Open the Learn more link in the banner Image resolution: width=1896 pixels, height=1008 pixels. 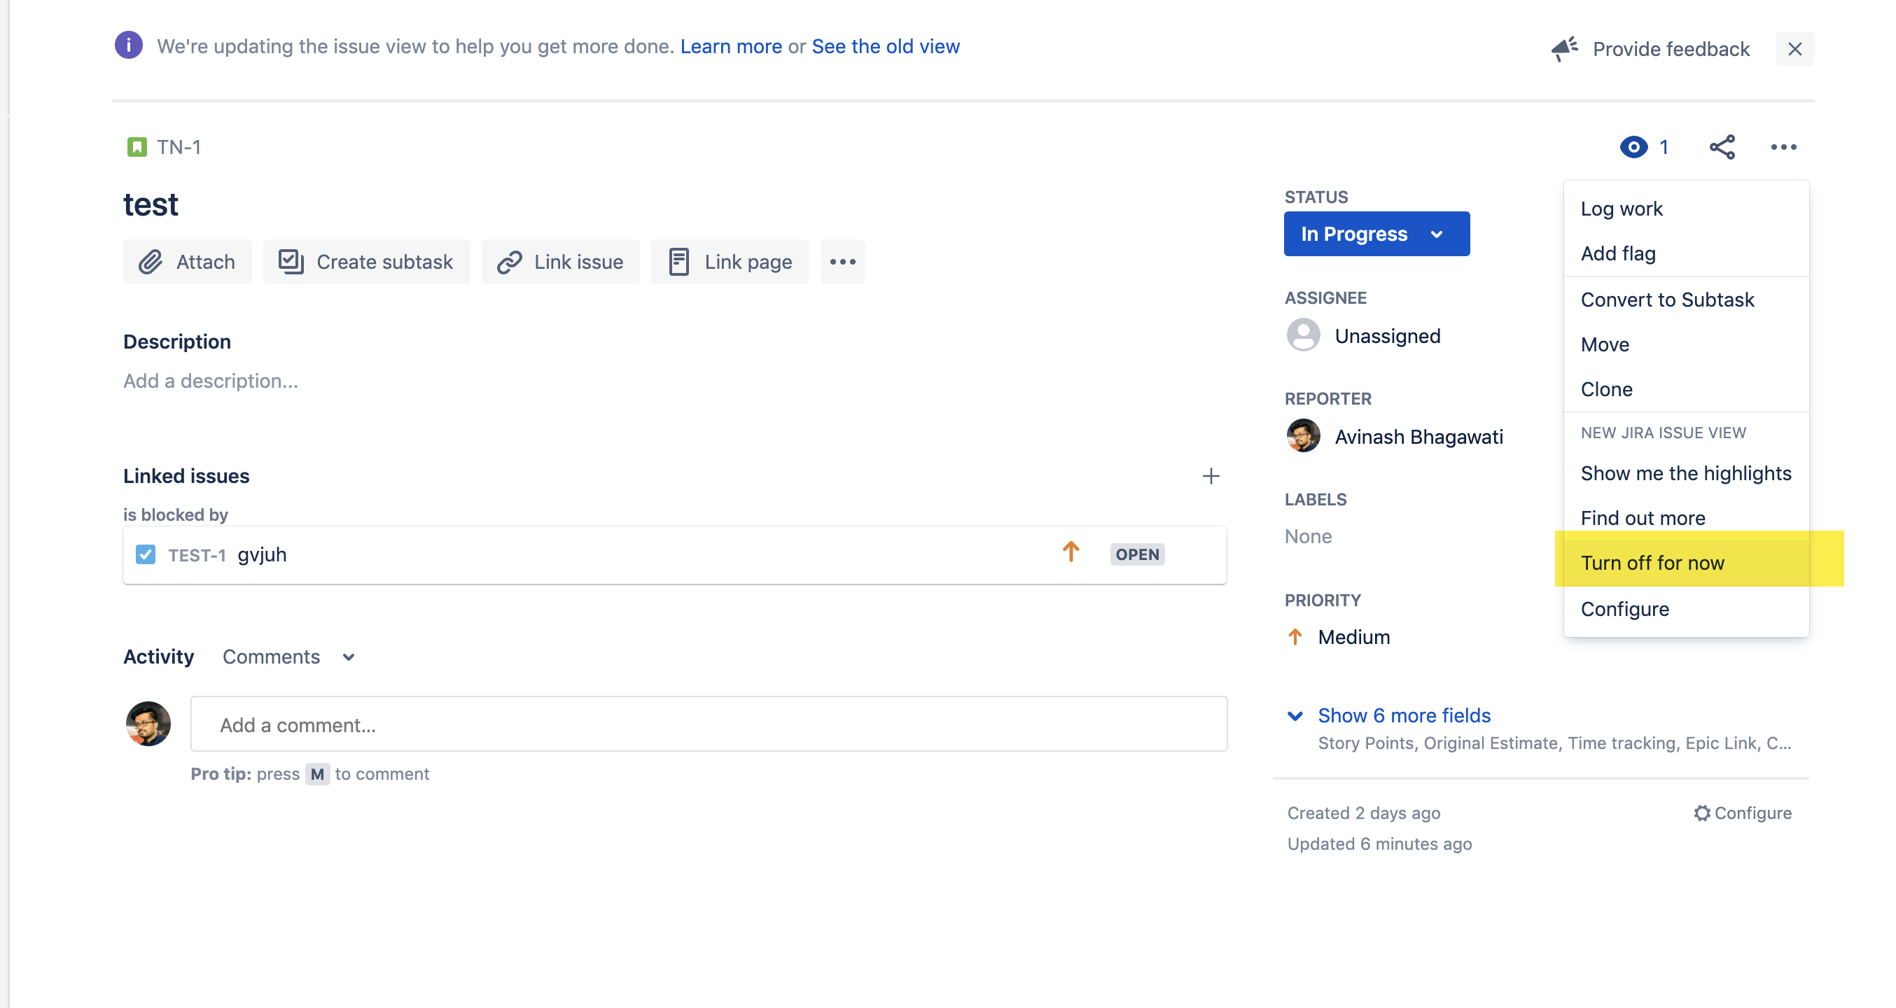pyautogui.click(x=732, y=45)
